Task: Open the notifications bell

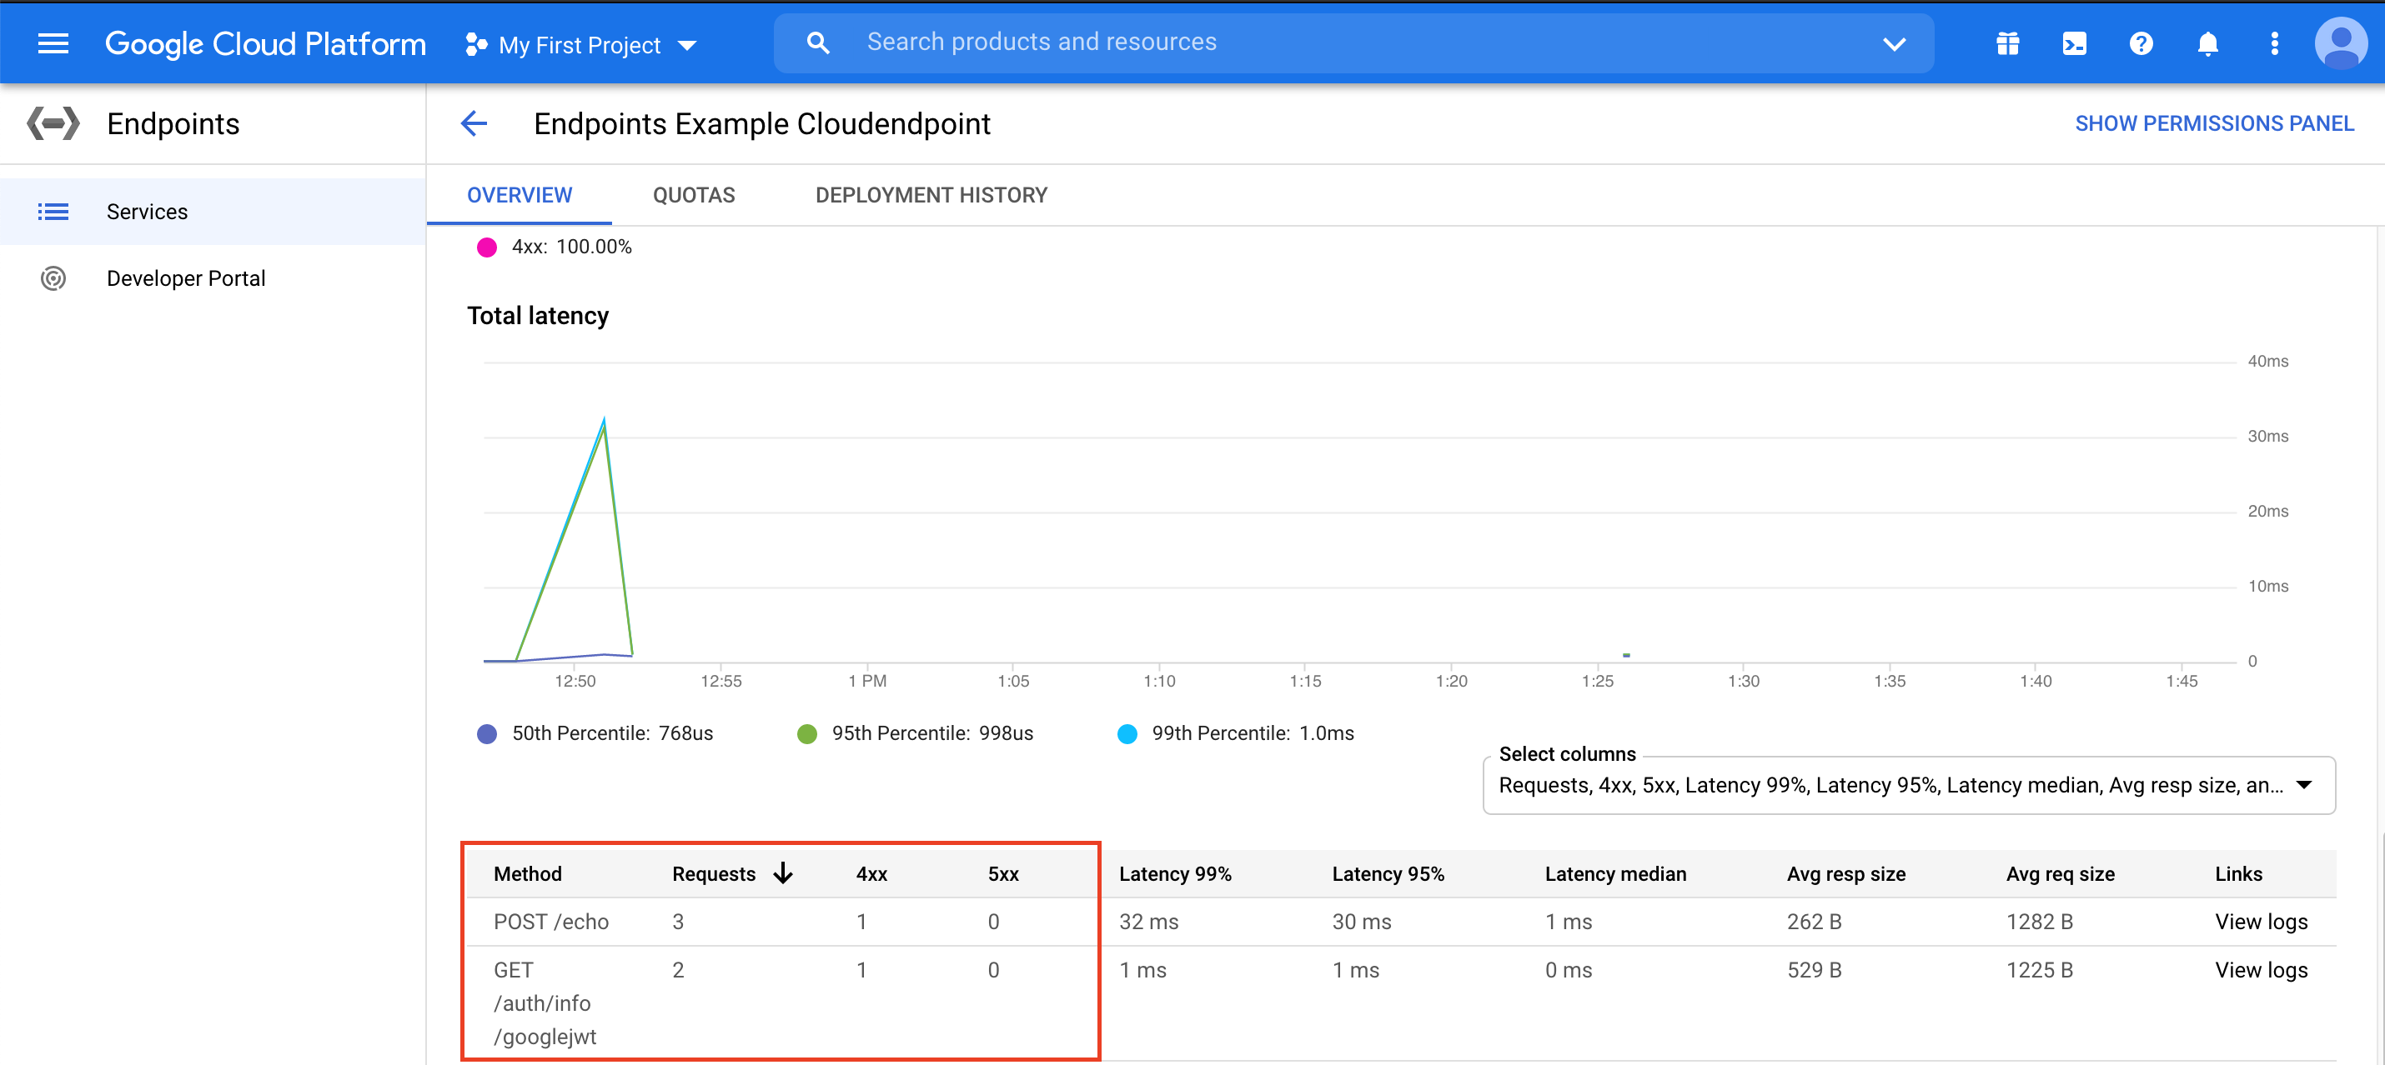Action: coord(2207,42)
